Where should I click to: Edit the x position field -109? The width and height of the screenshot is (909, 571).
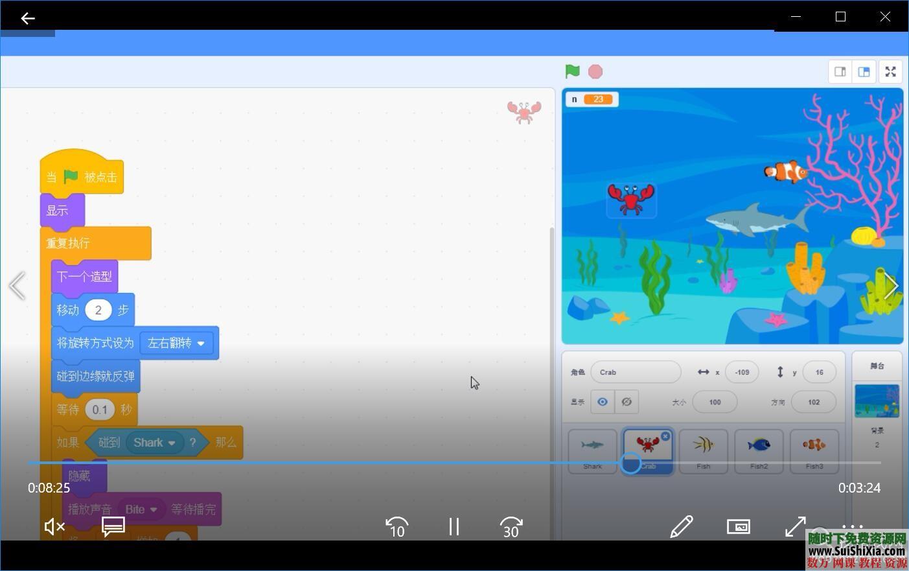click(x=742, y=372)
